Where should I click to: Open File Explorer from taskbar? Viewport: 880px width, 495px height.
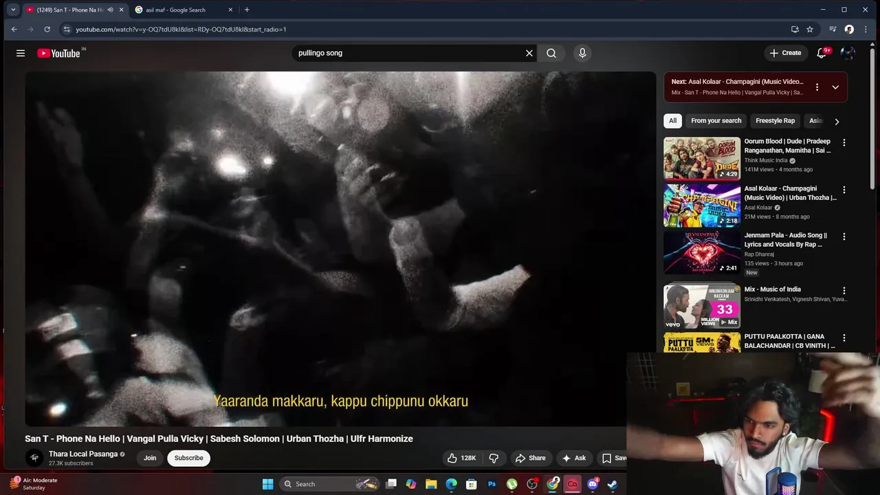(431, 484)
